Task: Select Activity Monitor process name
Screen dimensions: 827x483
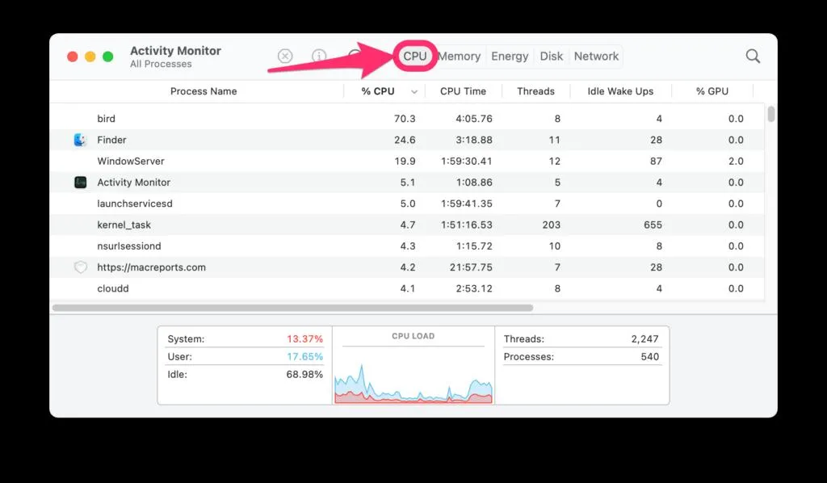Action: pyautogui.click(x=133, y=183)
